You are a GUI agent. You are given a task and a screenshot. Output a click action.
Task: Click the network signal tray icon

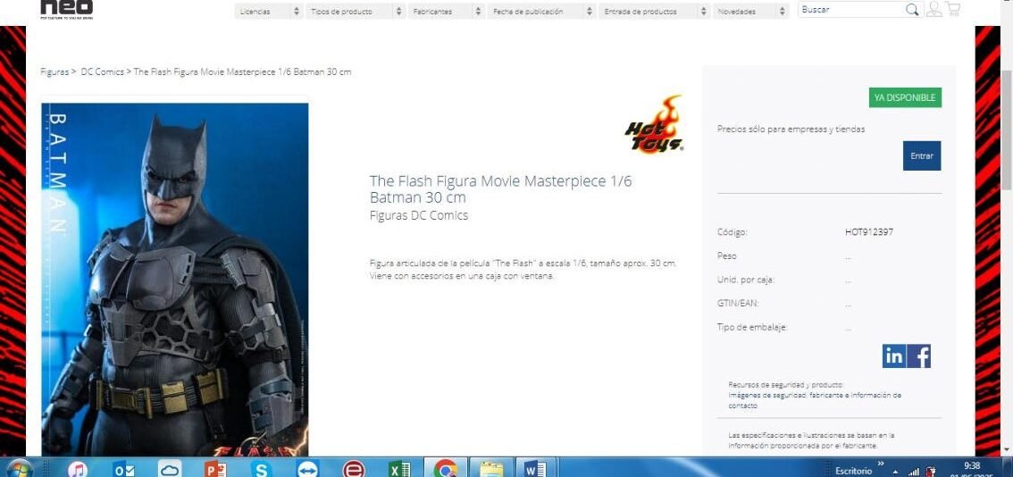[914, 471]
